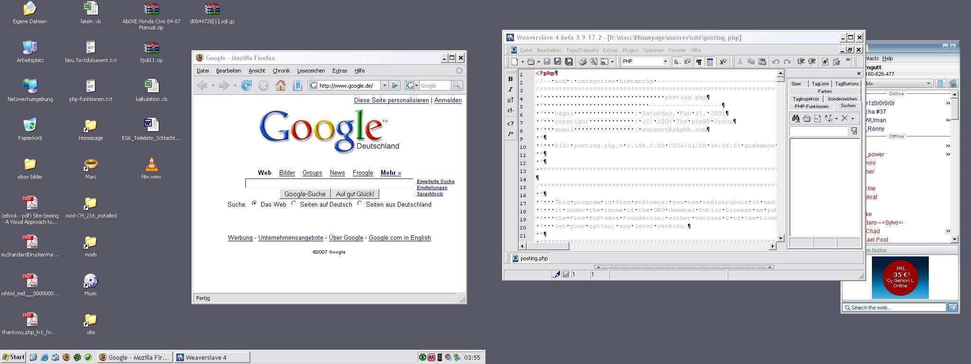
Task: Open the Sonderzeichen tab
Action: click(842, 99)
